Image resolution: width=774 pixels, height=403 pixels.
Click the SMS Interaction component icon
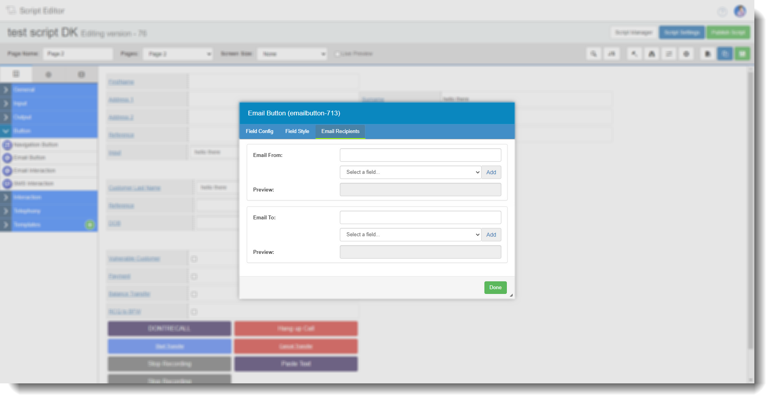pos(7,184)
